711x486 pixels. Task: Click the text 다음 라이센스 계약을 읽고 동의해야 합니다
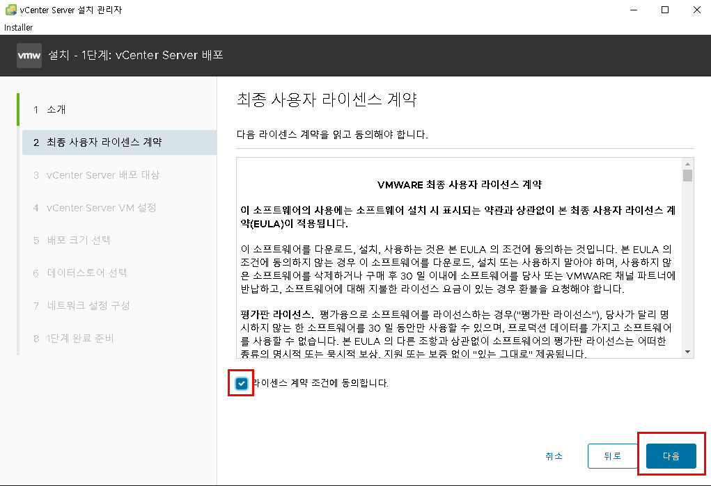pyautogui.click(x=332, y=134)
